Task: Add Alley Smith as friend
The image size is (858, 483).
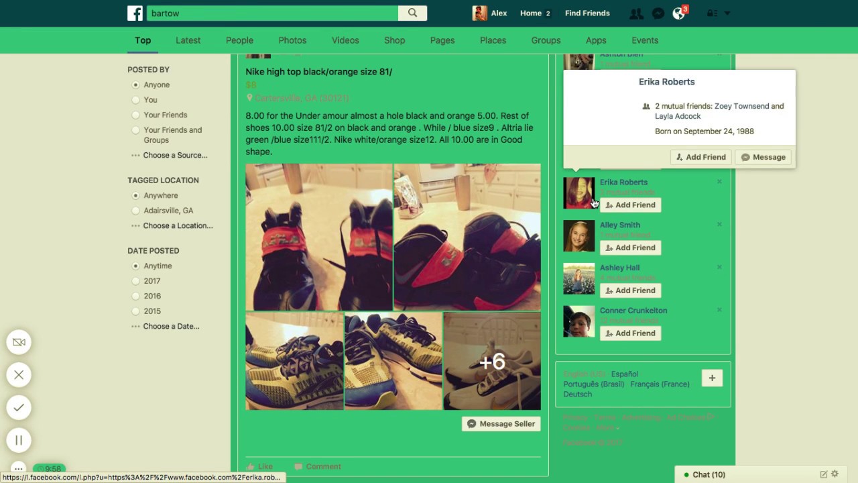Action: pyautogui.click(x=630, y=248)
